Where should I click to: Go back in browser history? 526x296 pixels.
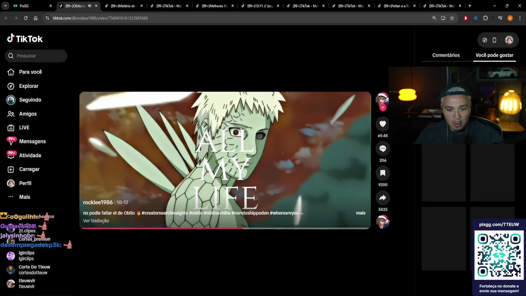(6, 18)
